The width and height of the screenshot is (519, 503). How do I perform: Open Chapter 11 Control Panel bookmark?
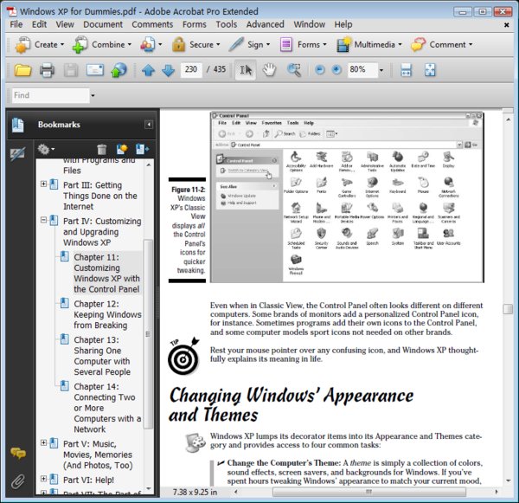coord(106,273)
